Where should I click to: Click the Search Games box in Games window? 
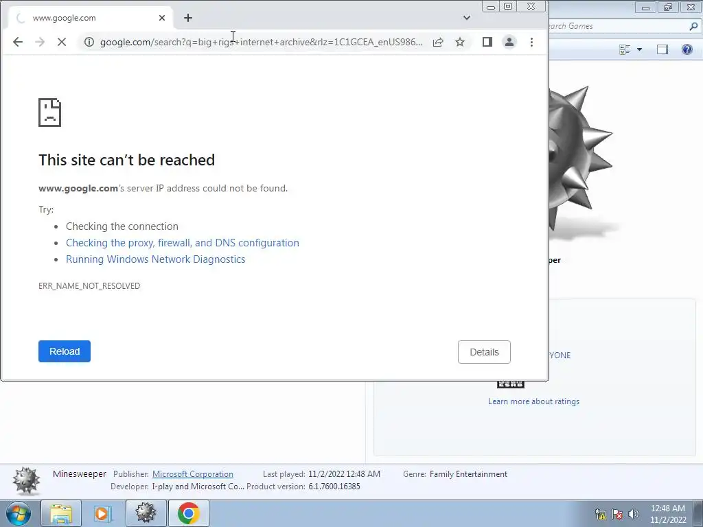pyautogui.click(x=619, y=26)
